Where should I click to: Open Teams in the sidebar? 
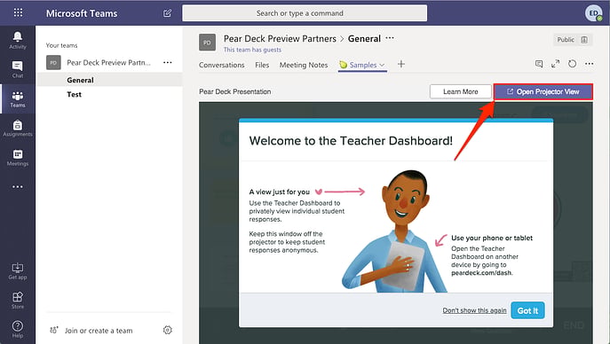point(18,99)
